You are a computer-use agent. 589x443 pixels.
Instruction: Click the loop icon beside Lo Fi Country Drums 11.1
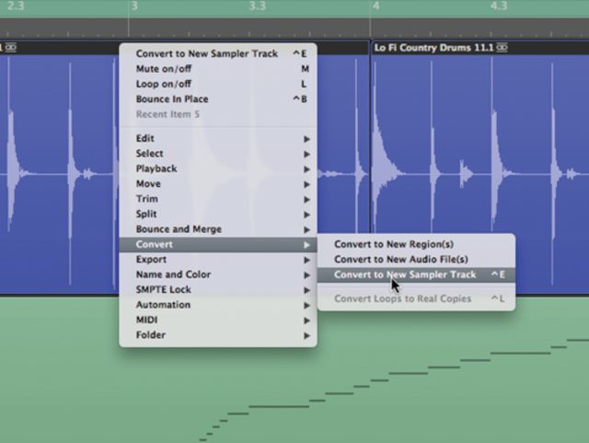click(502, 48)
